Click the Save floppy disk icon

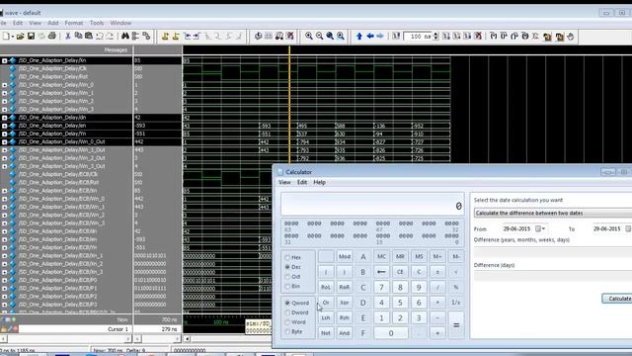pyautogui.click(x=31, y=37)
